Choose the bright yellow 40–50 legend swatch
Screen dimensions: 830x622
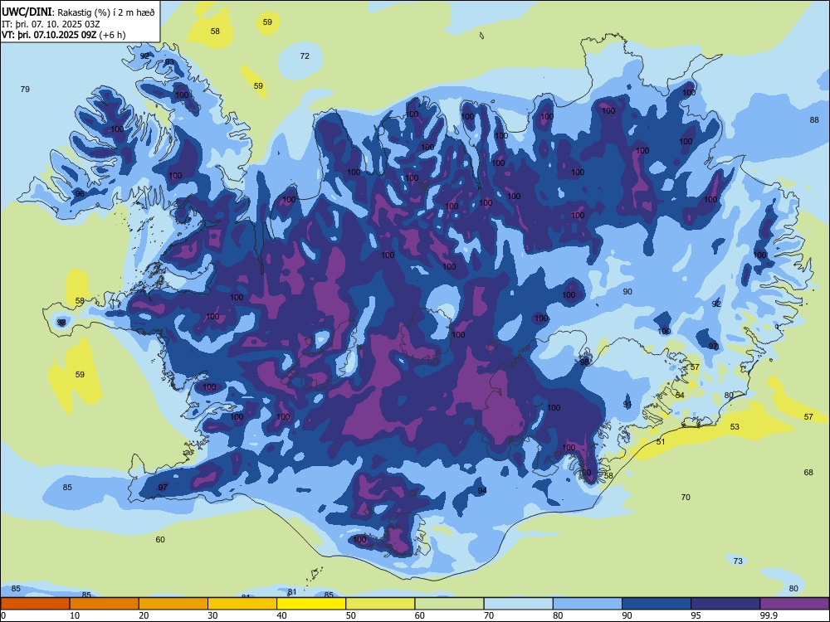(311, 604)
